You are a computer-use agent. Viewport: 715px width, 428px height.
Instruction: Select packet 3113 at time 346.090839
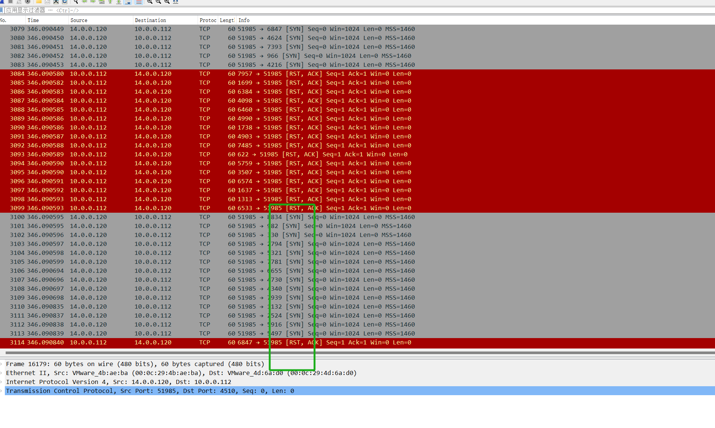[357, 334]
